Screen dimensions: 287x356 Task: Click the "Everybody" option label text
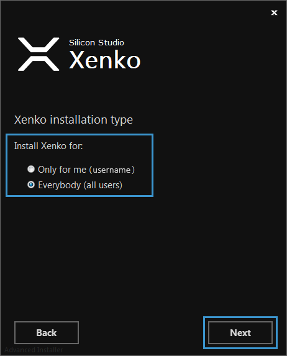tap(59, 185)
